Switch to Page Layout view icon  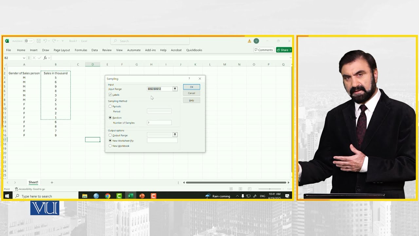[240, 189]
